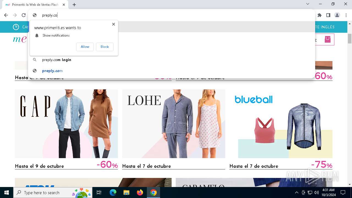Open the Extensions puzzle icon
Image resolution: width=352 pixels, height=198 pixels.
point(320,15)
